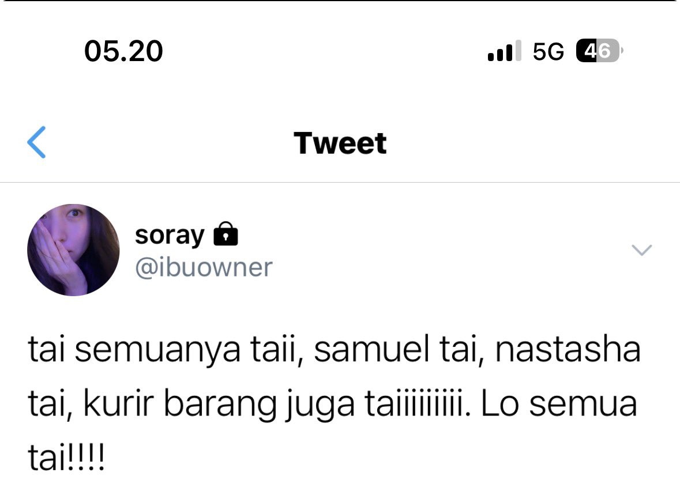Viewport: 680px width, 499px height.
Task: Open the @ibuowner handle link
Action: click(x=204, y=268)
